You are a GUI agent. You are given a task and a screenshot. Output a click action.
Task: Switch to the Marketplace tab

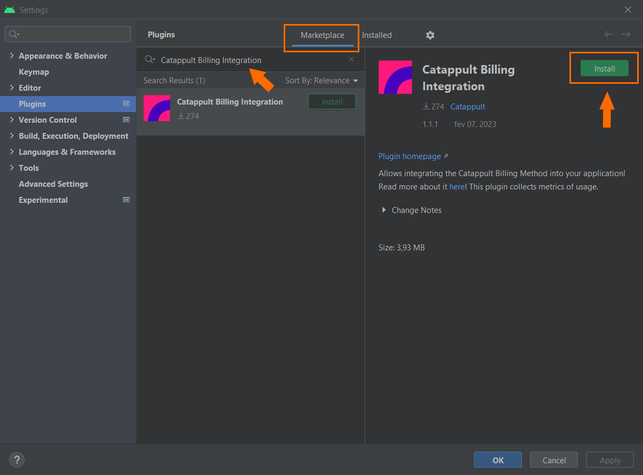click(x=323, y=35)
